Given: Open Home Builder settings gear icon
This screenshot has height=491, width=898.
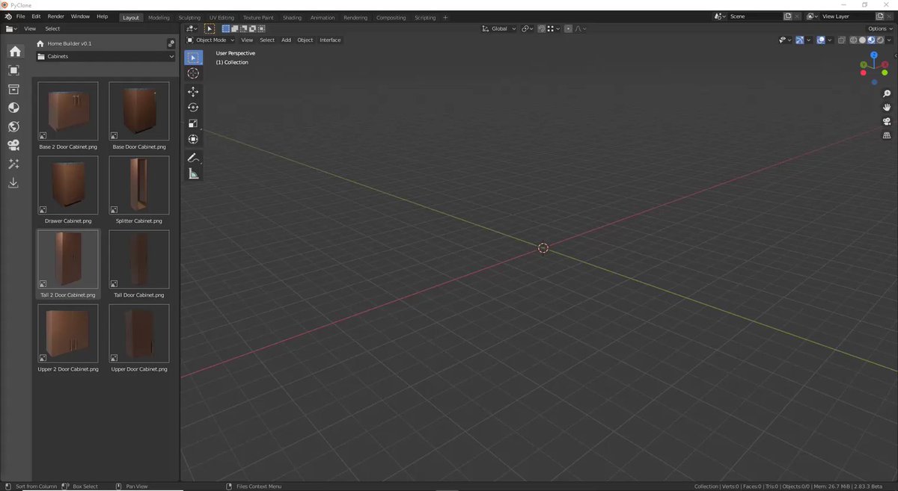Looking at the screenshot, I should [171, 44].
